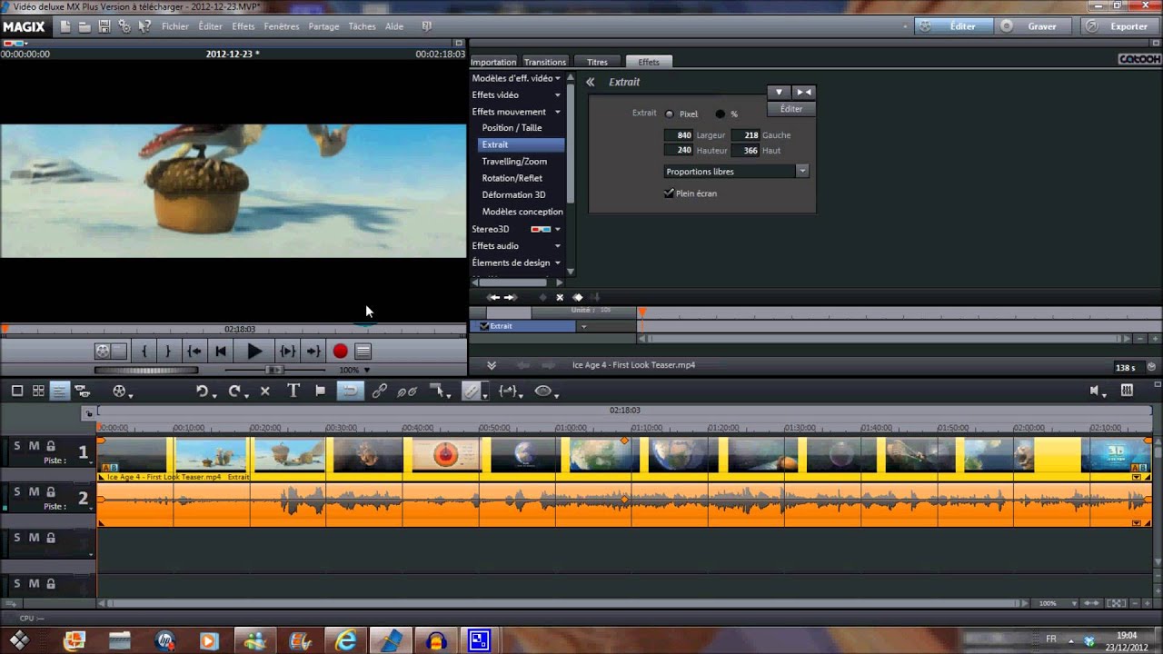Open multicam mode icon in edit toolbar
Screen dimensions: 1163x654
coord(82,391)
